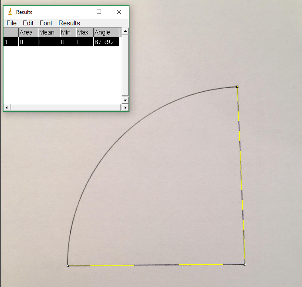Click the angle vertex handle at bottom right

pos(245,264)
